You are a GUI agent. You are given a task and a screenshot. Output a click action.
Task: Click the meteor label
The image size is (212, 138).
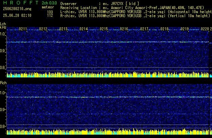click(x=48, y=7)
